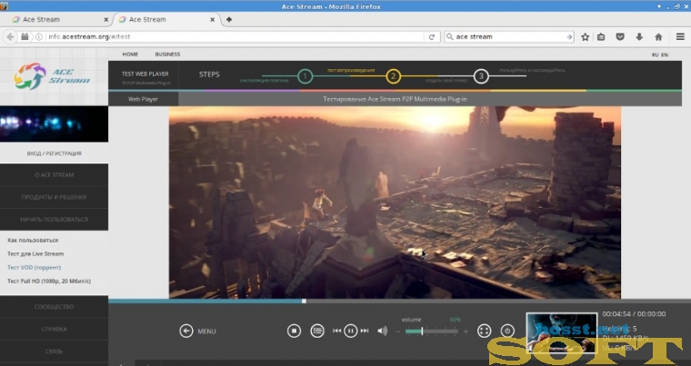Click the sidebar banner image
Screen dimensions: 691x366
(x=54, y=124)
